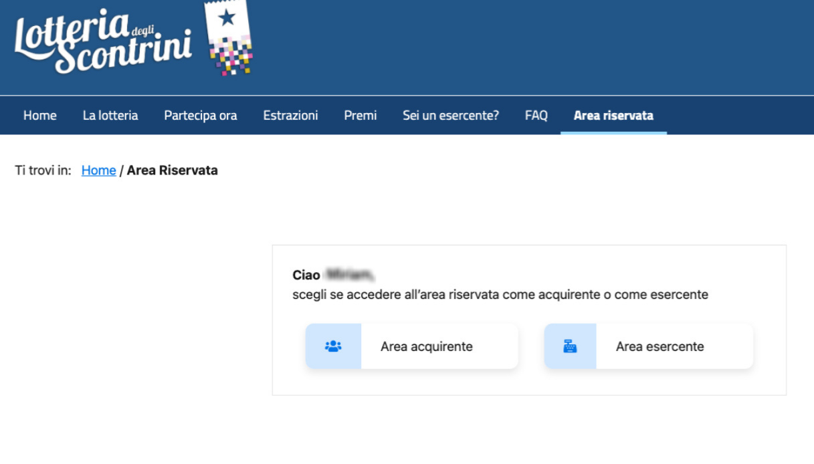This screenshot has height=464, width=814.
Task: Click the blurred user name after Ciao
Action: (348, 275)
